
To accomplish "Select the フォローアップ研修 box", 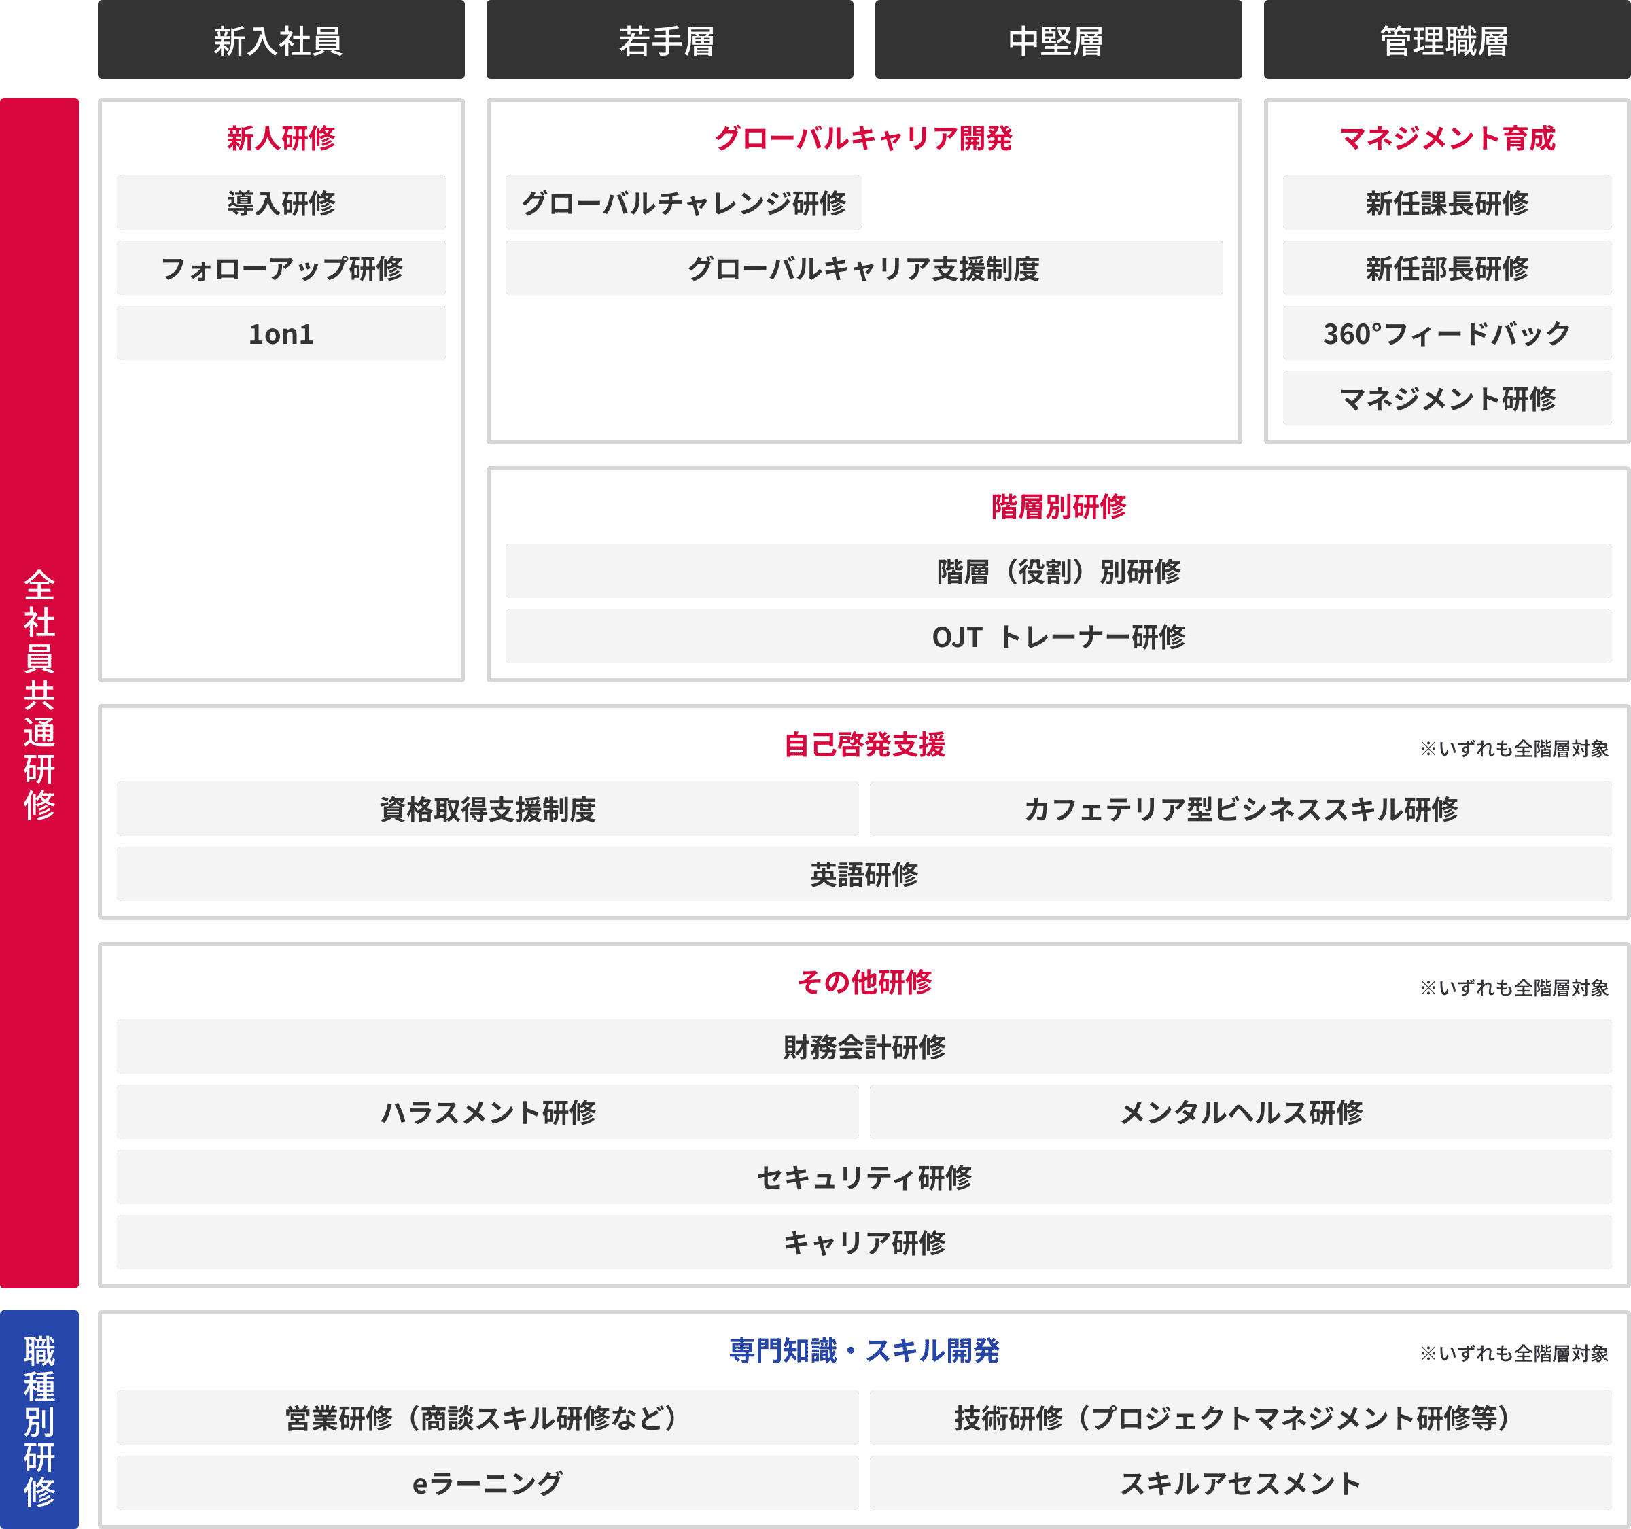I will click(281, 268).
